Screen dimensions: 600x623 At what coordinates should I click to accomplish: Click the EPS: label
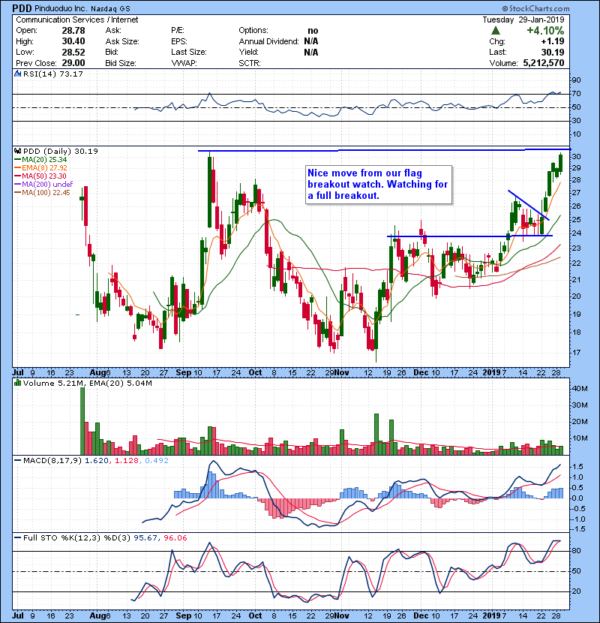click(179, 41)
